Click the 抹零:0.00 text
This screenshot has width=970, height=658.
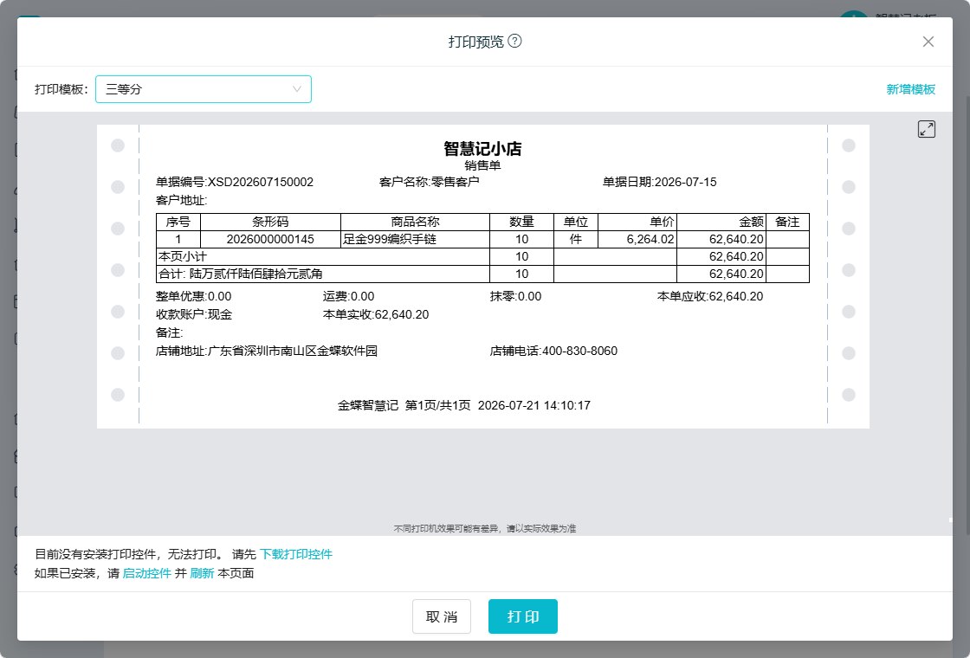tap(515, 296)
